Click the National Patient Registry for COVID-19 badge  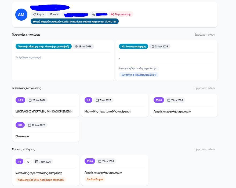tap(75, 21)
